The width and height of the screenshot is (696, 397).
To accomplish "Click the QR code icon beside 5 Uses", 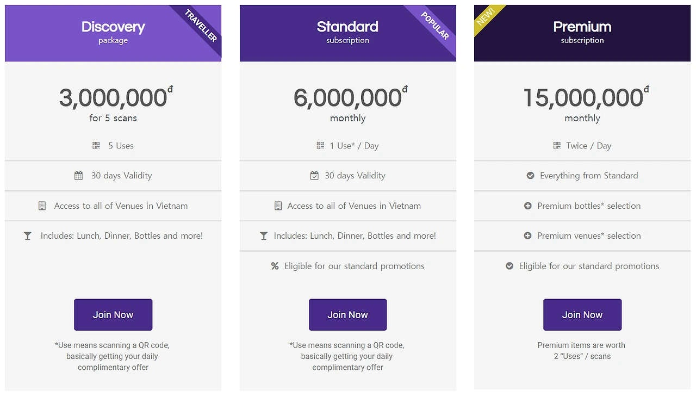I will point(96,146).
